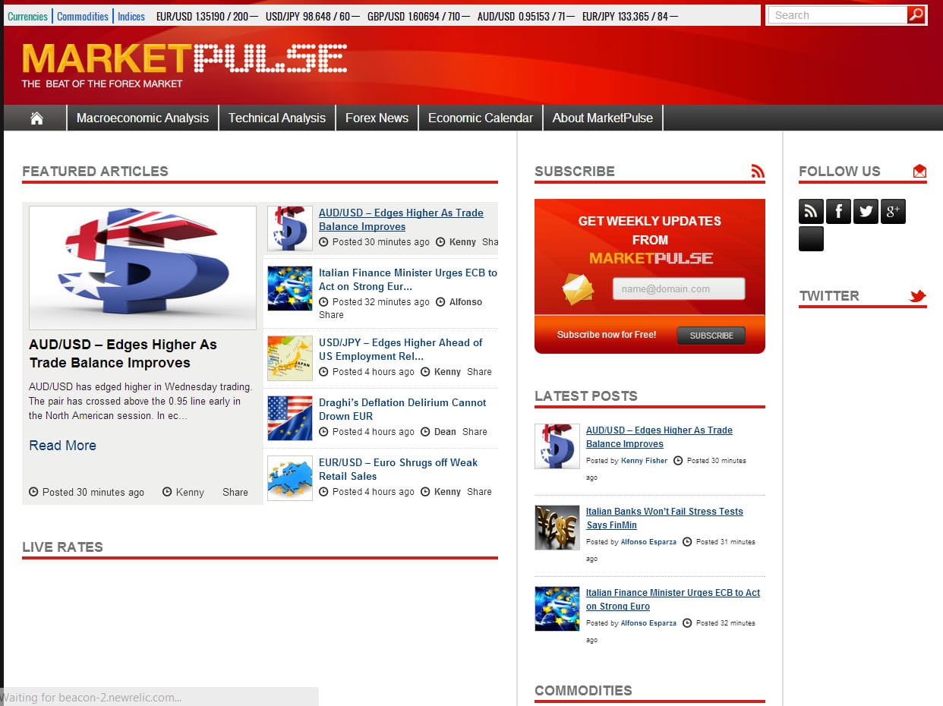Viewport: 943px width, 706px height.
Task: Click Latest Posts Italian Finance Minister thumbnail
Action: [557, 609]
